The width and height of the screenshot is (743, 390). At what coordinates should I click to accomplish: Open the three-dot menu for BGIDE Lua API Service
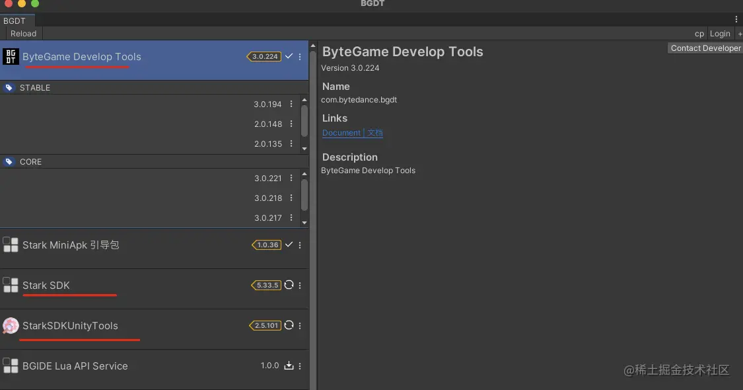300,366
